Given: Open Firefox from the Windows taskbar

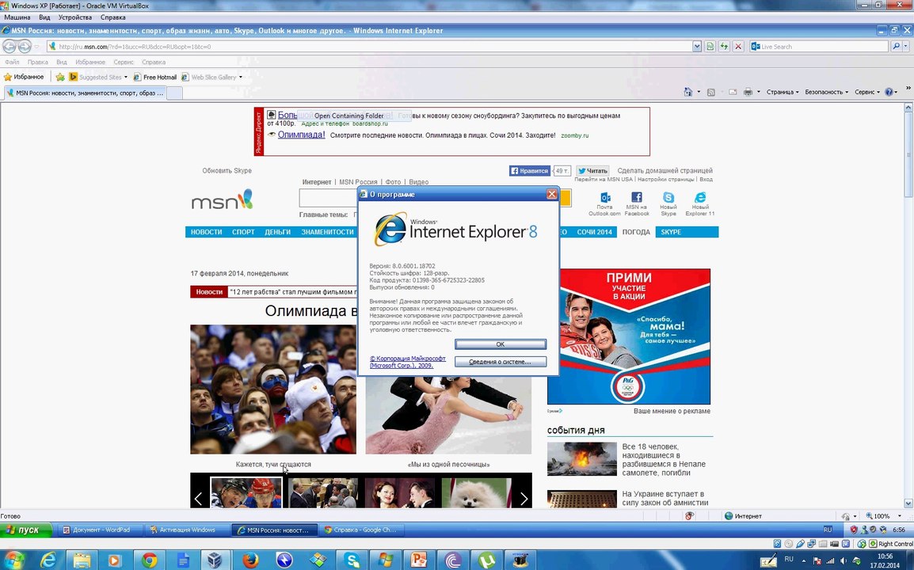Looking at the screenshot, I should 250,560.
